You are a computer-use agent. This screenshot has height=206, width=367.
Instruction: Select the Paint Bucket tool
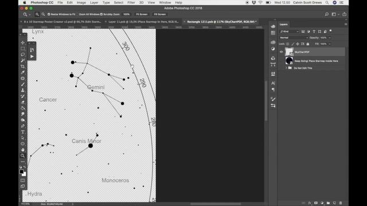(x=23, y=108)
